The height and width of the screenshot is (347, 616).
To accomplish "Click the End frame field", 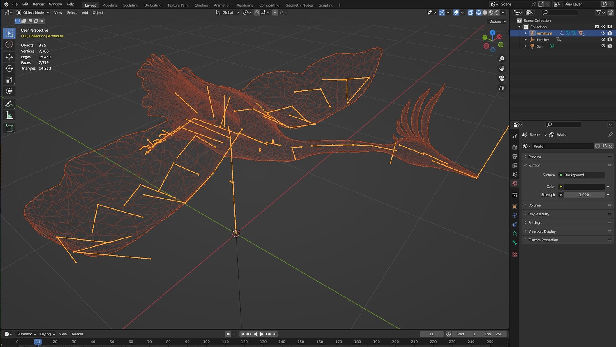I will (x=493, y=334).
